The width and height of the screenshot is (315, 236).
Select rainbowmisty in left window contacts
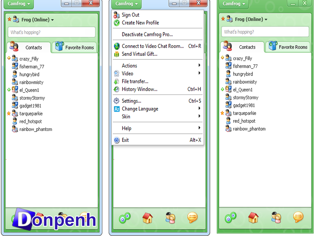pyautogui.click(x=31, y=82)
